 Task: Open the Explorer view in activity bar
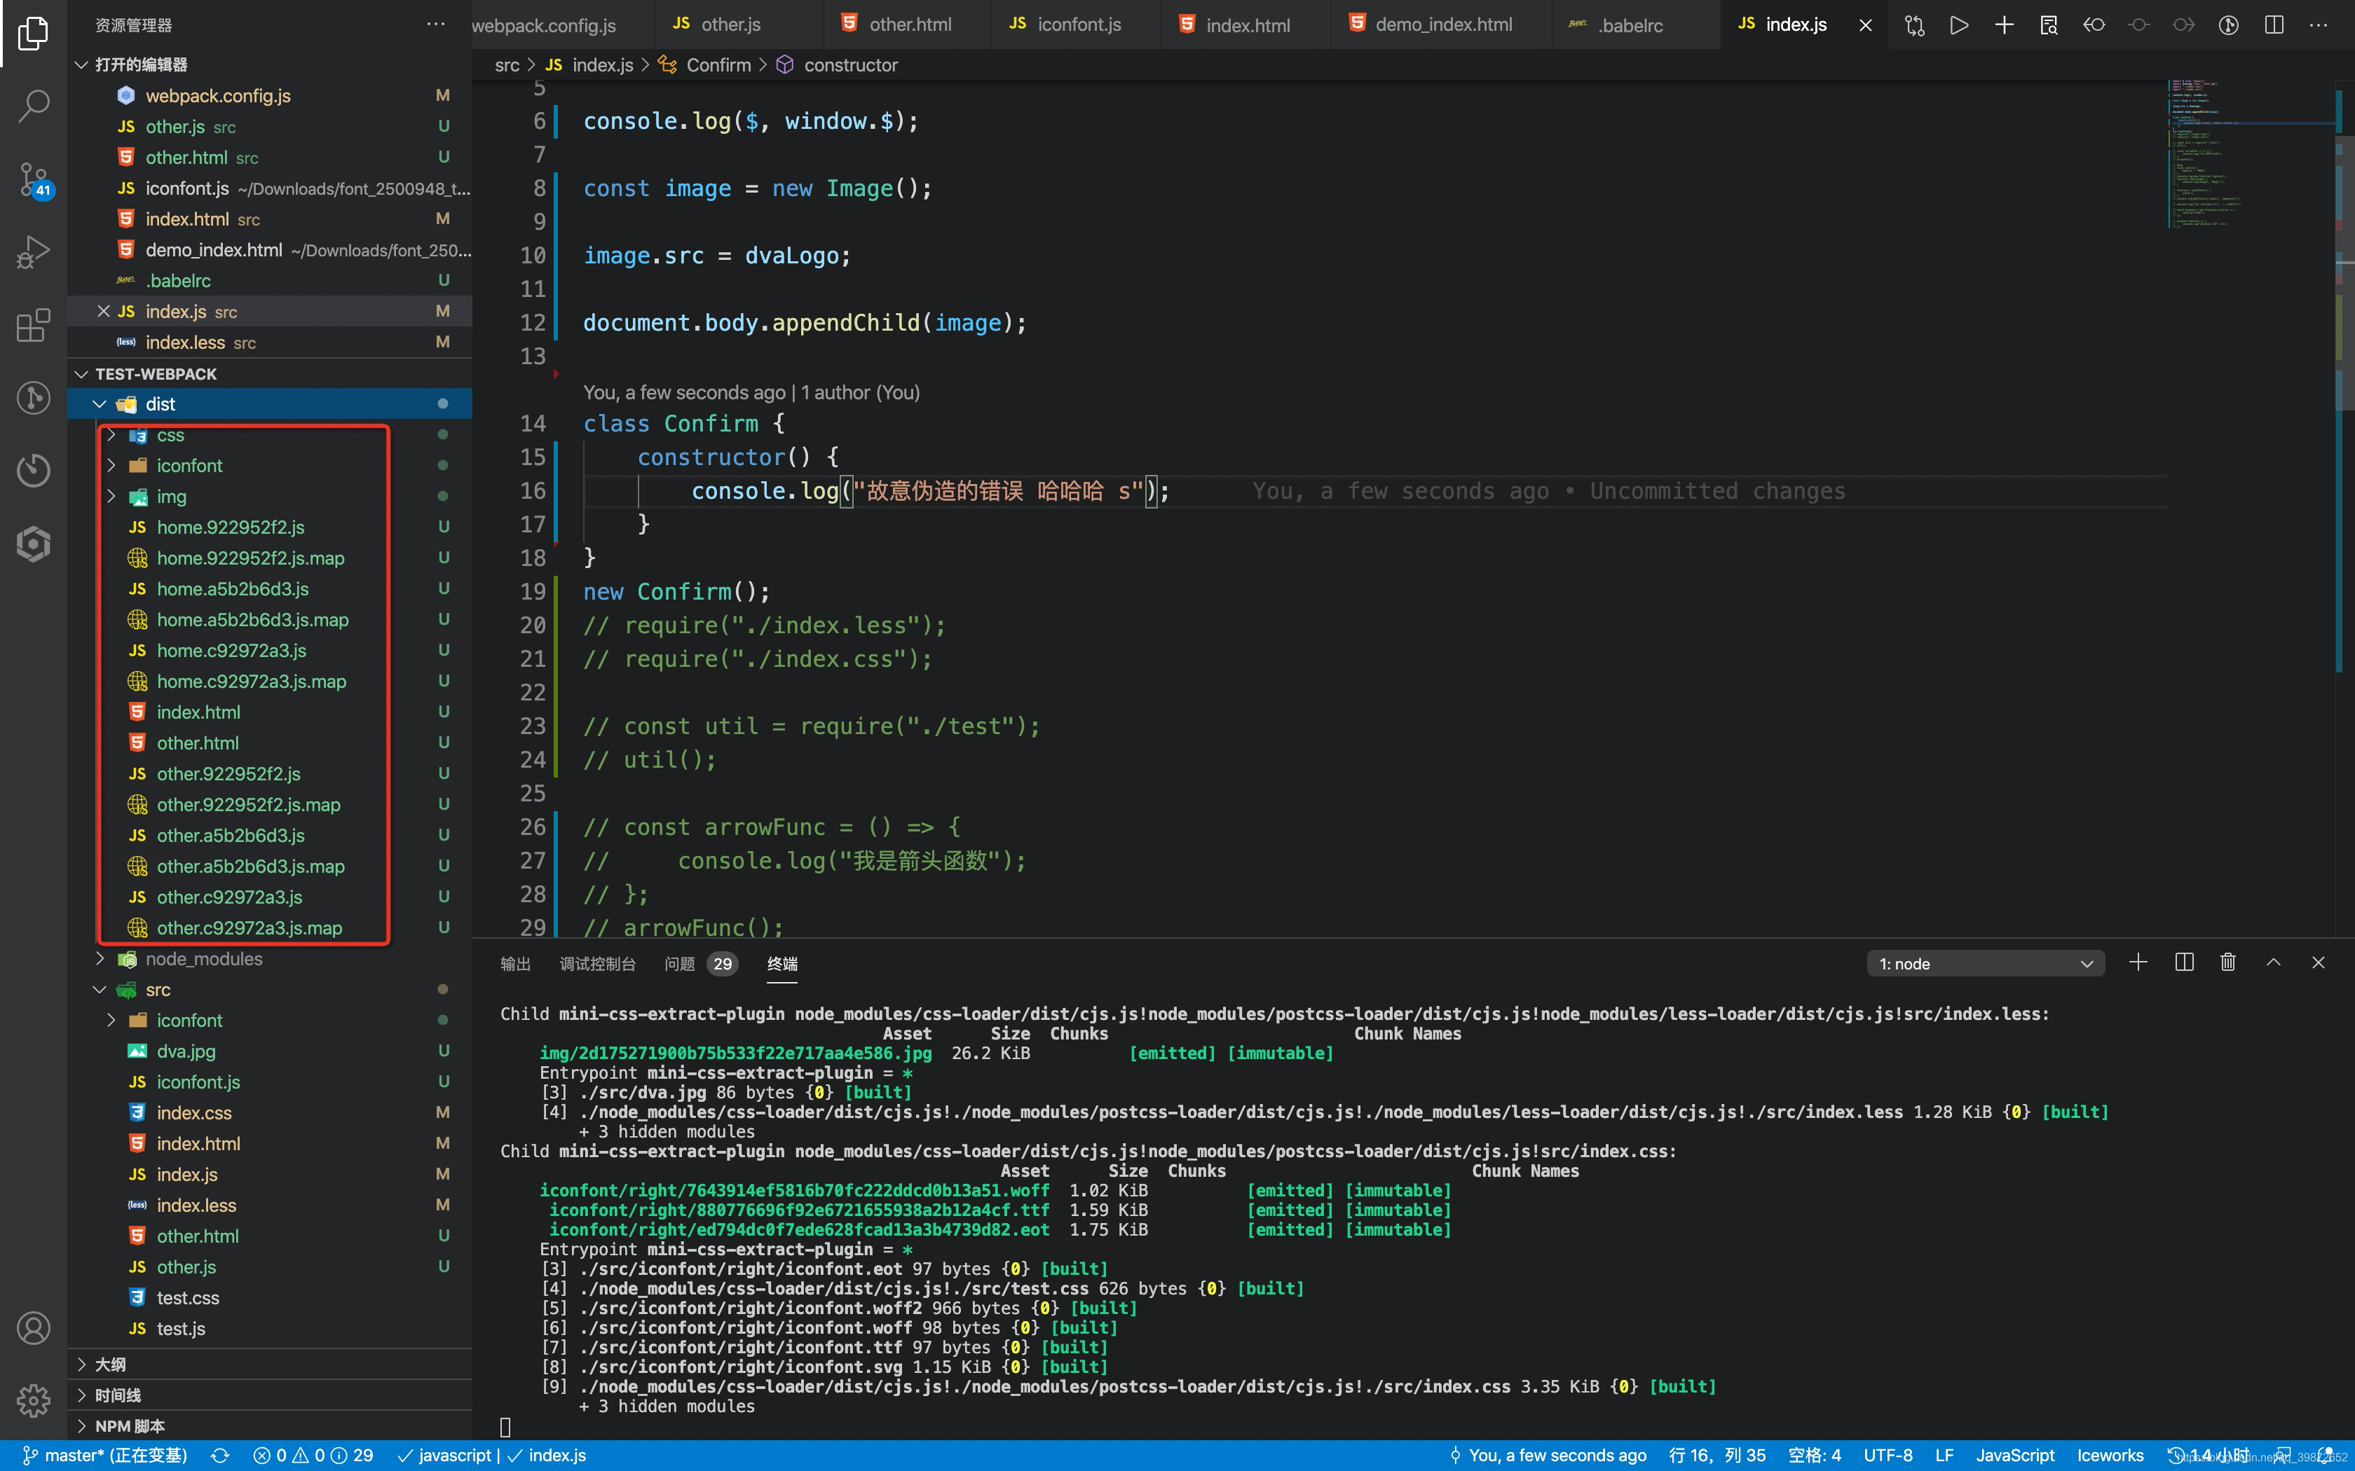coord(33,33)
